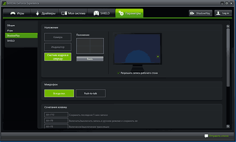Click the Сочетания клавиш heading

(x=56, y=107)
